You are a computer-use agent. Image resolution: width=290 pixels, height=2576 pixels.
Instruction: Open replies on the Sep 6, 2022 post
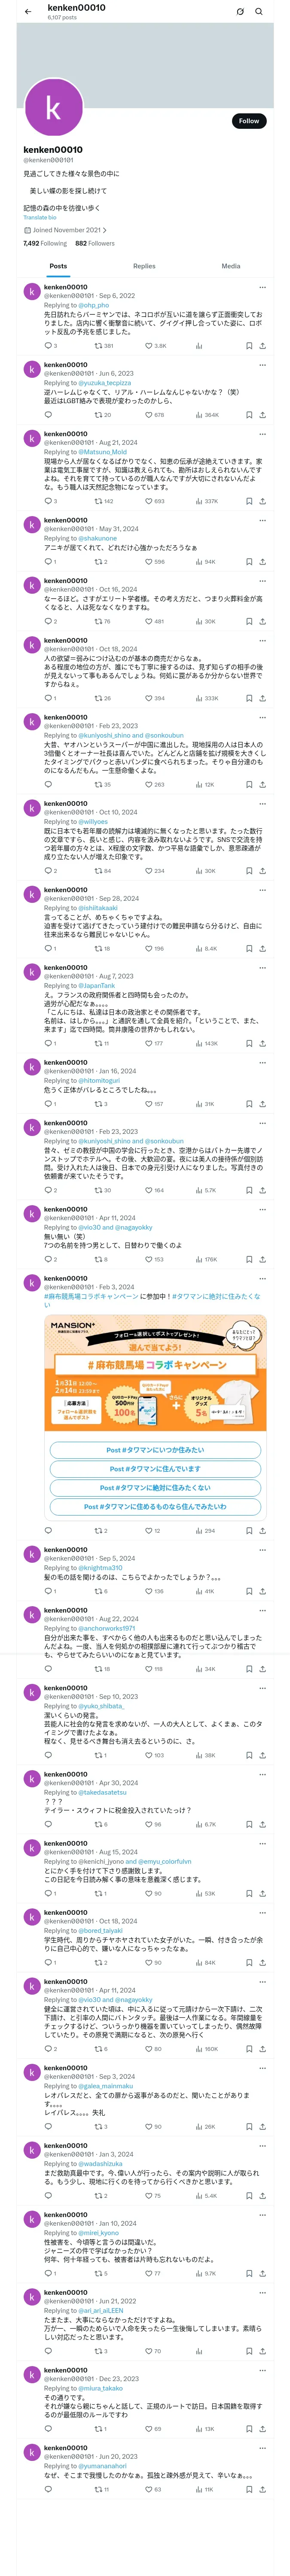click(50, 346)
